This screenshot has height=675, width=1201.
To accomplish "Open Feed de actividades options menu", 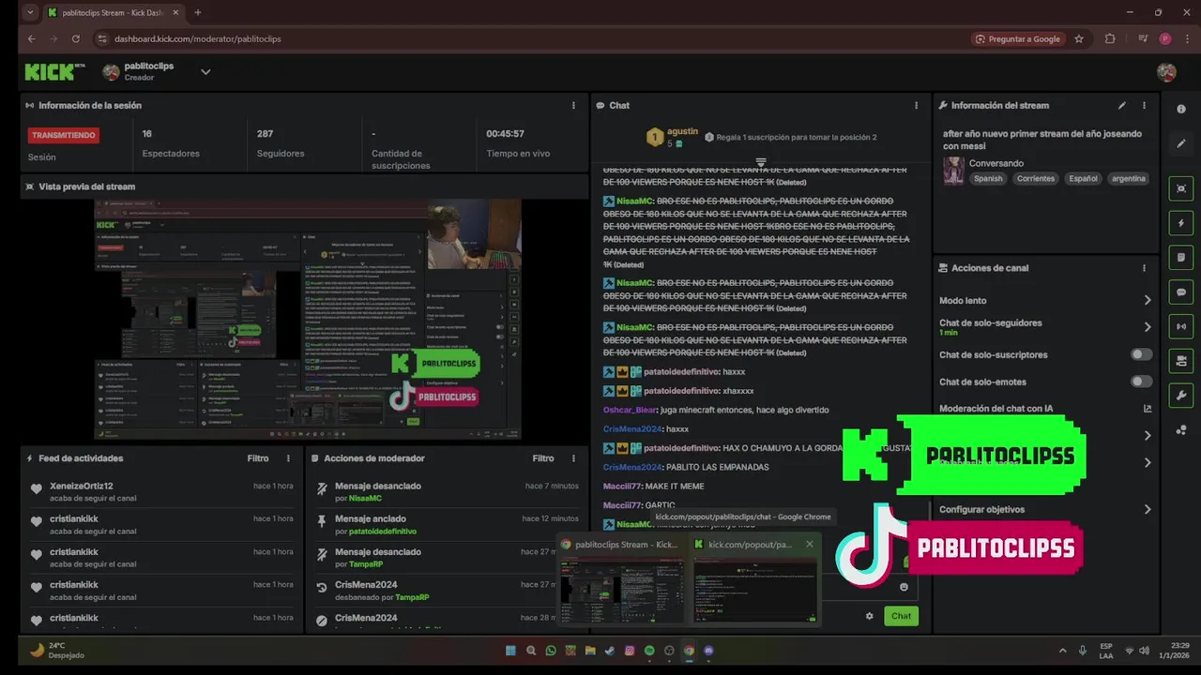I will (288, 458).
